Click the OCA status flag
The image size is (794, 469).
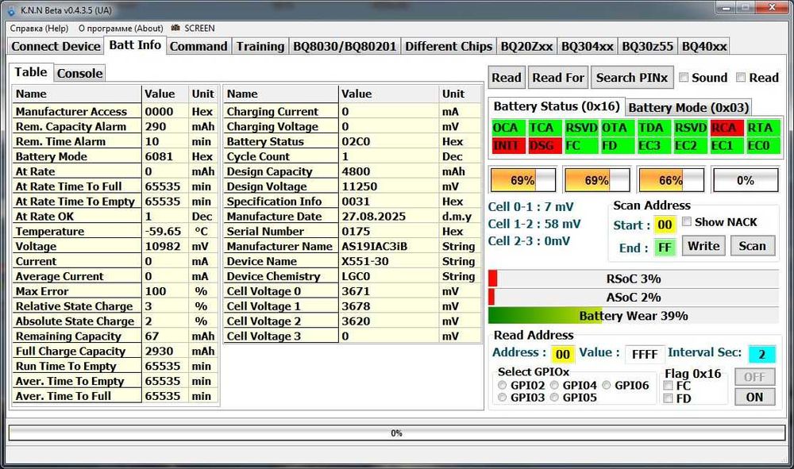(508, 128)
